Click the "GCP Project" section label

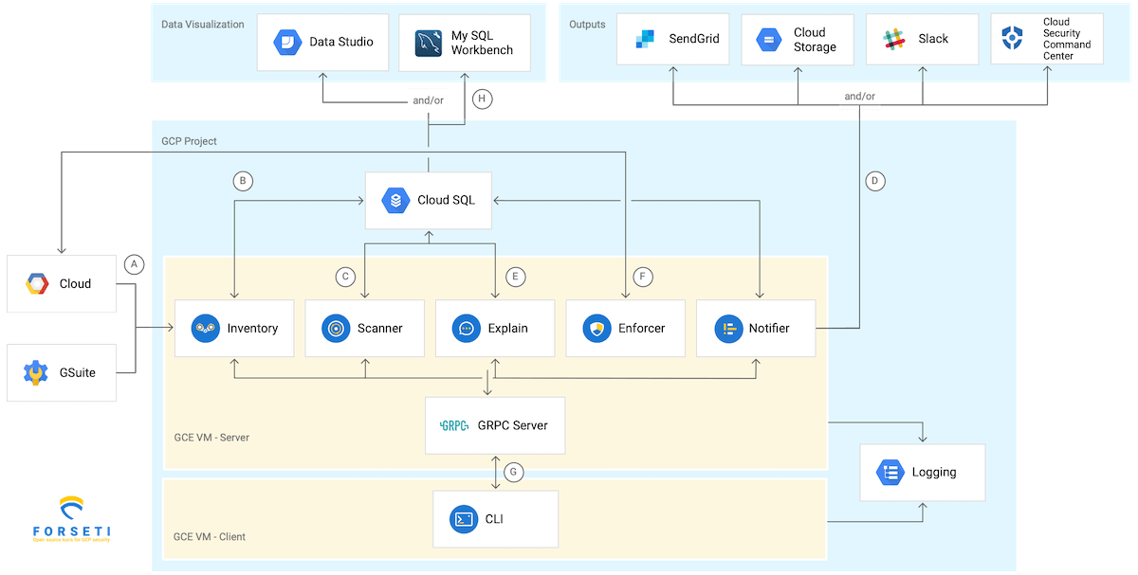tap(189, 141)
